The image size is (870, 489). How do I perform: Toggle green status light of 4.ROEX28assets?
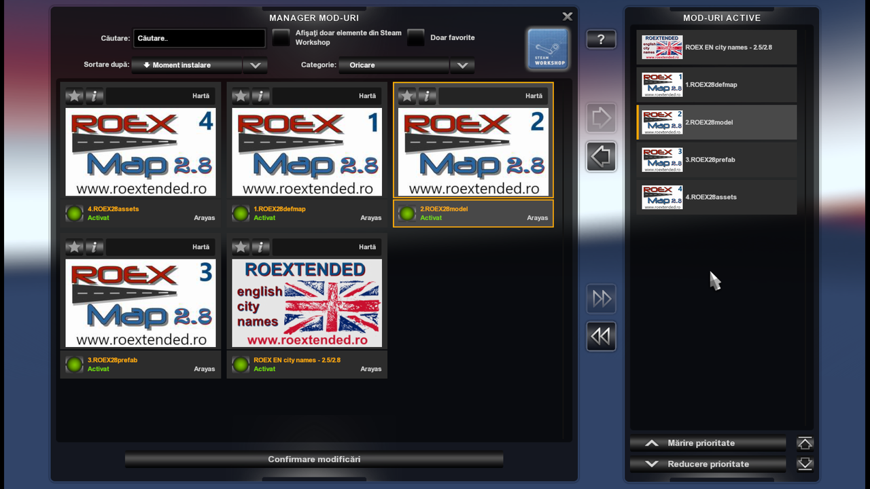pyautogui.click(x=74, y=214)
